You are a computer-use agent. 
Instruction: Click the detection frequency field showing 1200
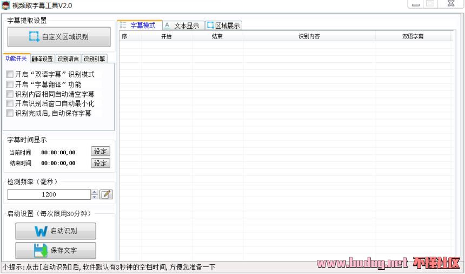point(49,194)
